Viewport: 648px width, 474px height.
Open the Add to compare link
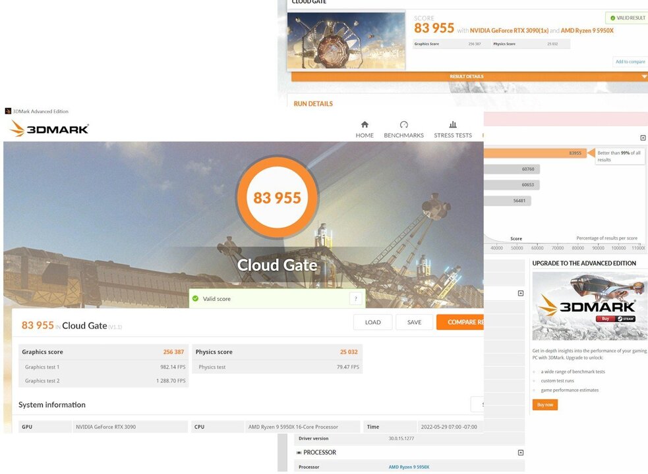[x=630, y=61]
